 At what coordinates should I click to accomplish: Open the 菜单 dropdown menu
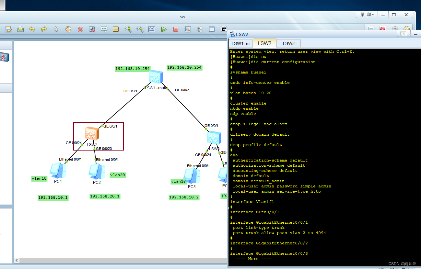(x=367, y=15)
